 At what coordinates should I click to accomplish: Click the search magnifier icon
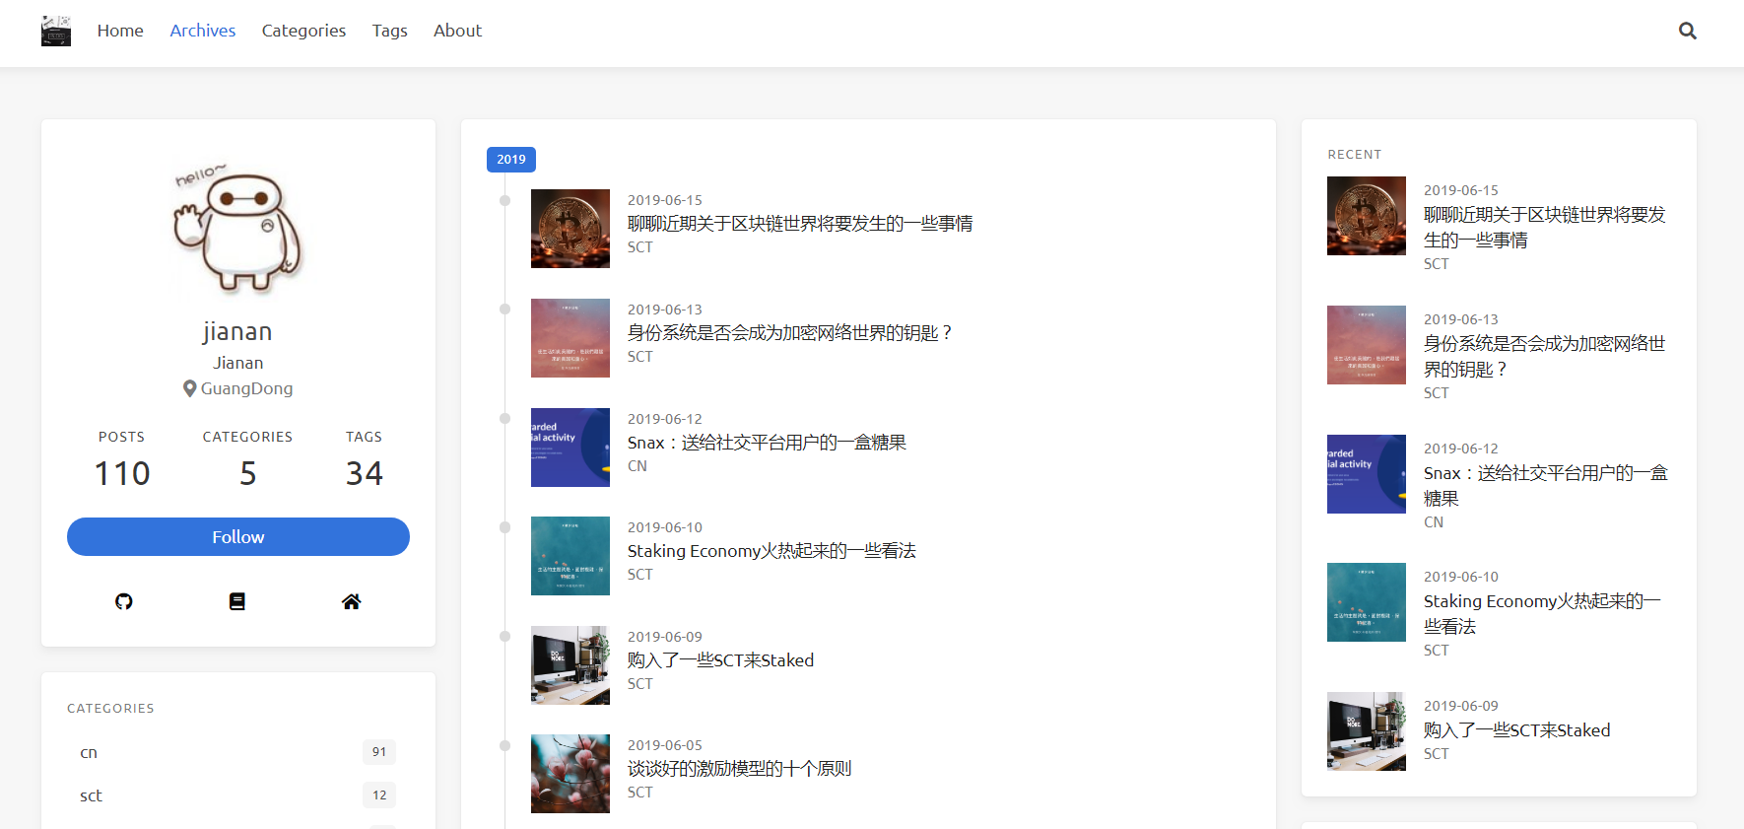pos(1687,31)
